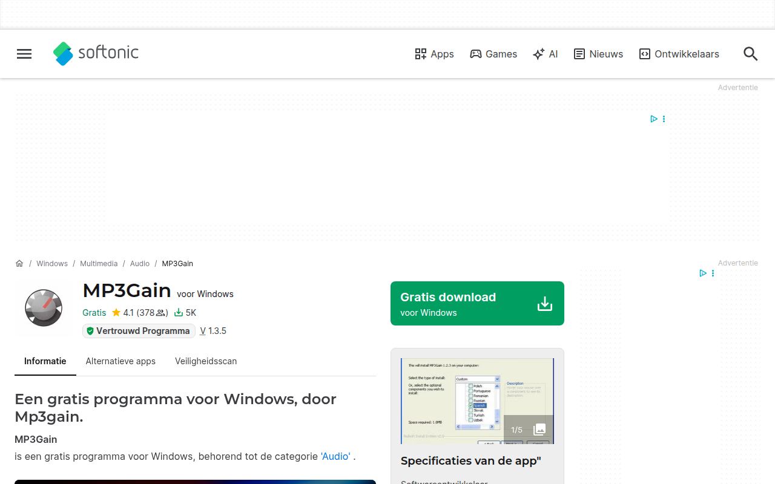Open the Apps section
Viewport: 775px width, 484px height.
[434, 54]
